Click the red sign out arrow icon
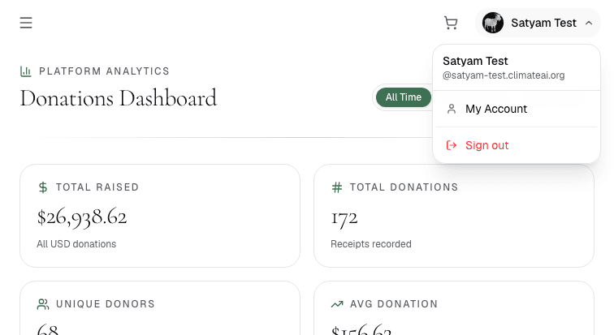This screenshot has width=614, height=335. 452,145
